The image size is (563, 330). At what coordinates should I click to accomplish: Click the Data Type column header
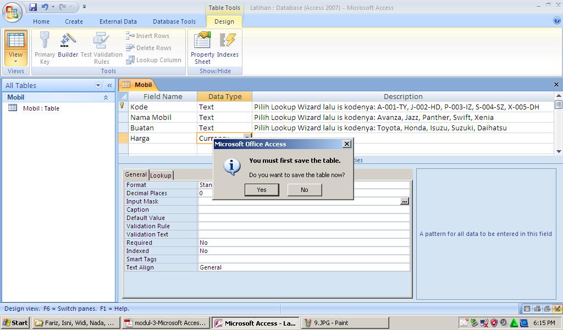(225, 96)
